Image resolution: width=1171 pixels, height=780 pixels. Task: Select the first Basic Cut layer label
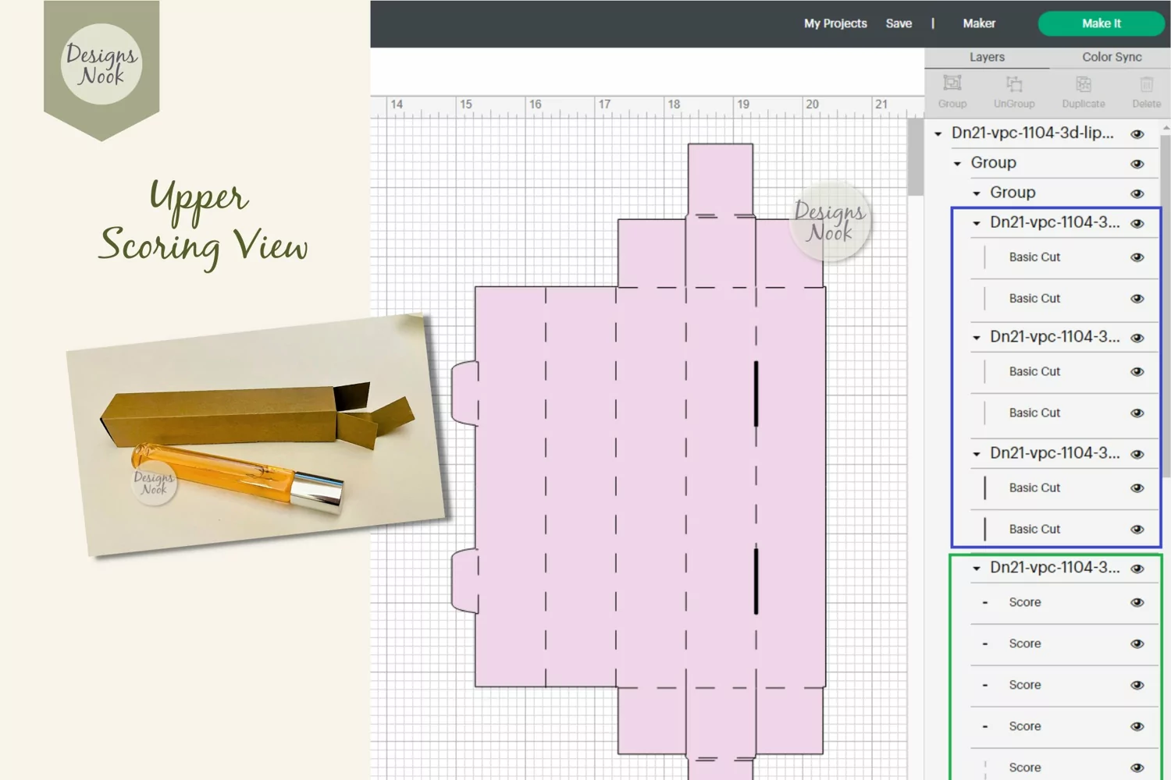pyautogui.click(x=1034, y=257)
